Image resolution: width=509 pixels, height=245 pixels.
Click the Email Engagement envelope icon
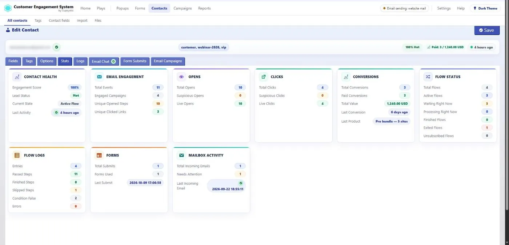click(x=99, y=77)
